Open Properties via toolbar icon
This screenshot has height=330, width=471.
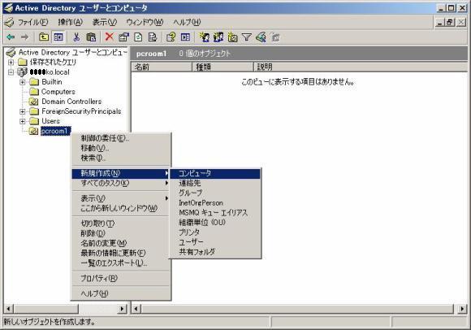[123, 37]
